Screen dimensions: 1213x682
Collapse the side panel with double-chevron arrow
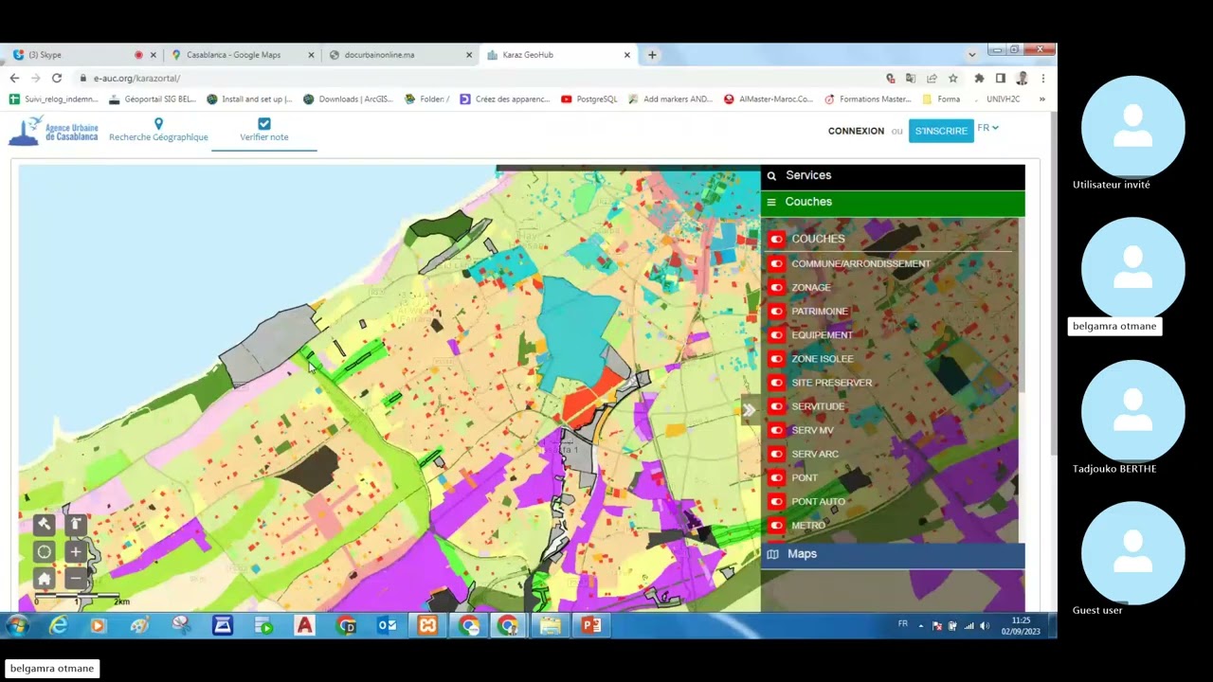click(749, 410)
